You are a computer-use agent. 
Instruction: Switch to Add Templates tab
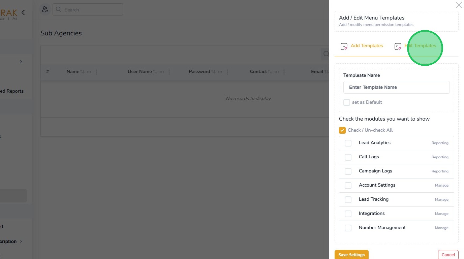point(367,46)
